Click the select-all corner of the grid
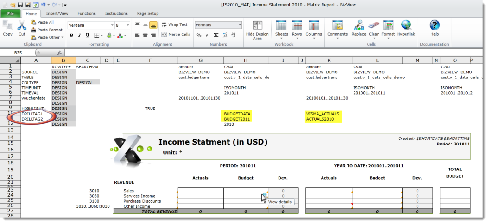This screenshot has height=223, width=488. (x=10, y=60)
